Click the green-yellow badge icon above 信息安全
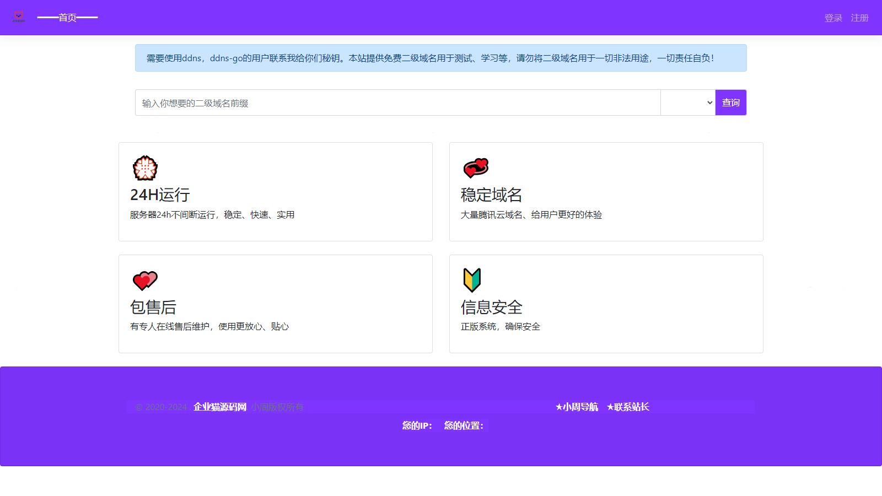Screen dimensions: 882x496 pyautogui.click(x=472, y=280)
